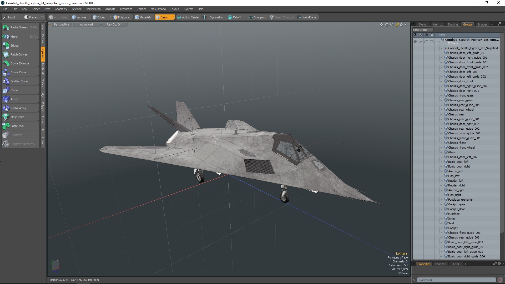Open the Perspective view dropdown
The width and height of the screenshot is (505, 284).
[62, 24]
